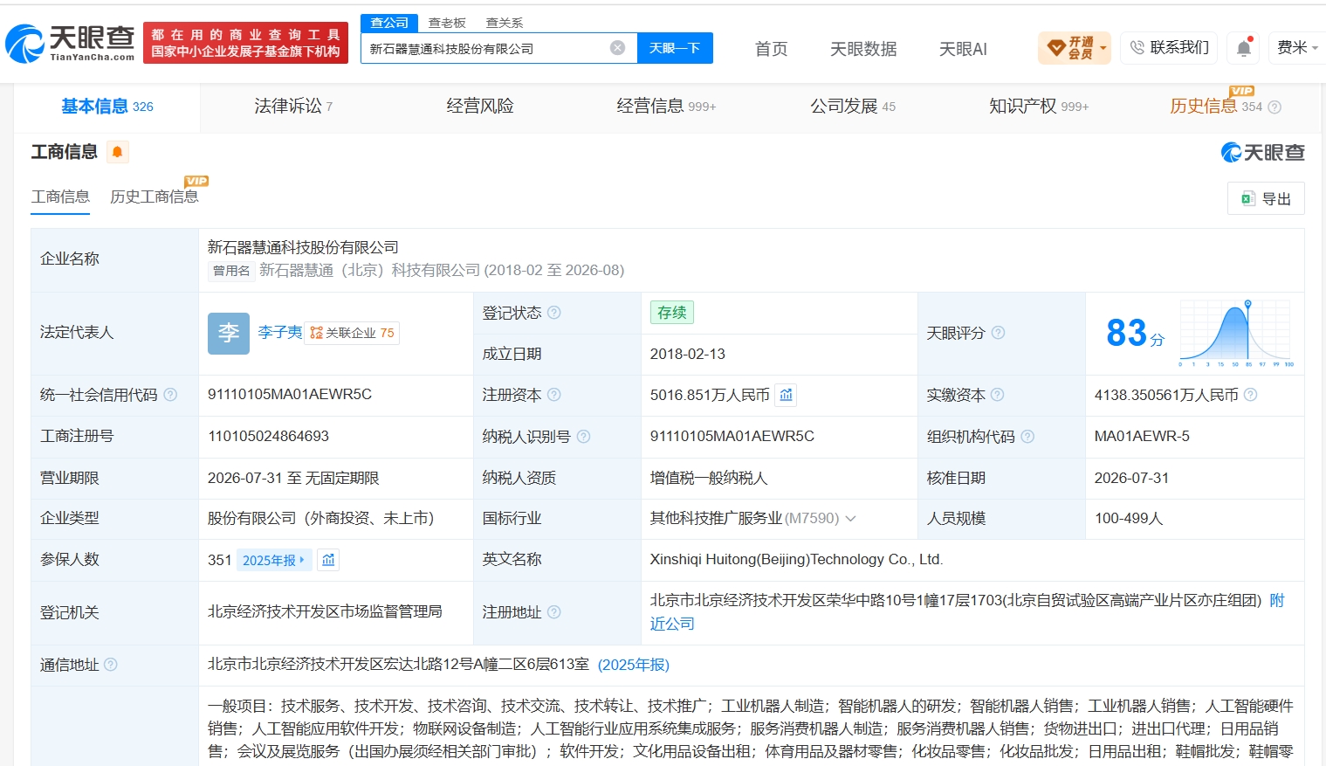Expand the 2025年报 report tag
Screen dimensions: 1326x766
coord(273,560)
